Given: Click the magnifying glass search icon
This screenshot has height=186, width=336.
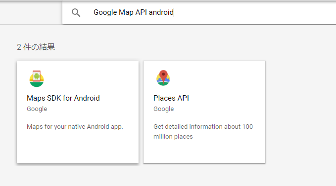Looking at the screenshot, I should pyautogui.click(x=76, y=13).
